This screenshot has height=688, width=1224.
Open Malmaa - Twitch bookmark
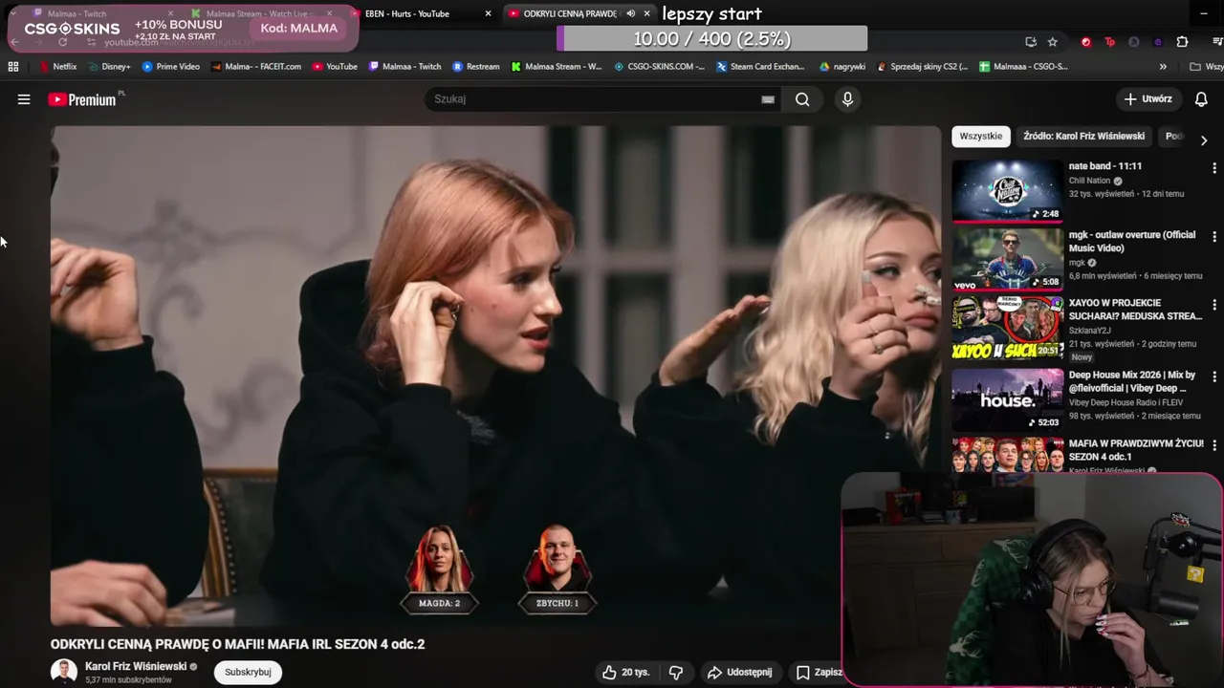(404, 67)
